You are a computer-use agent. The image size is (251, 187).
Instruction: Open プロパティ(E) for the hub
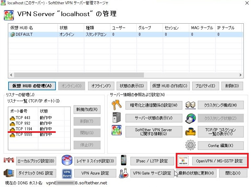pos(205,86)
